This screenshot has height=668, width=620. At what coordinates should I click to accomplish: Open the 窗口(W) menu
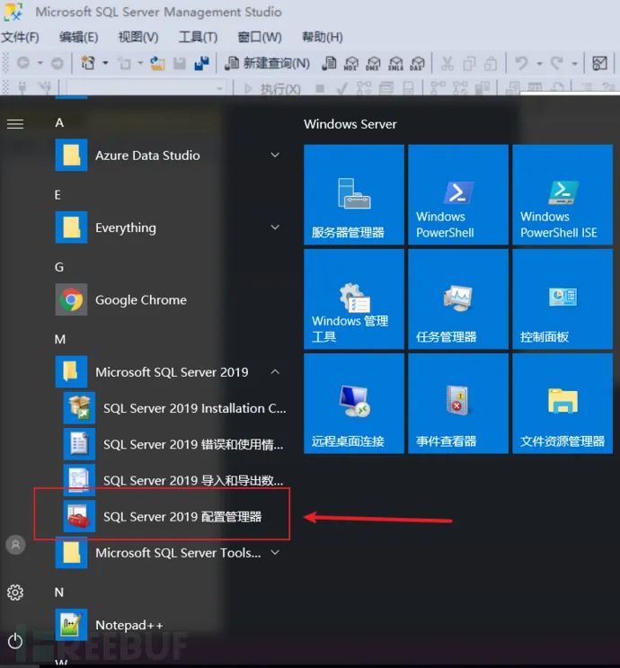[260, 37]
